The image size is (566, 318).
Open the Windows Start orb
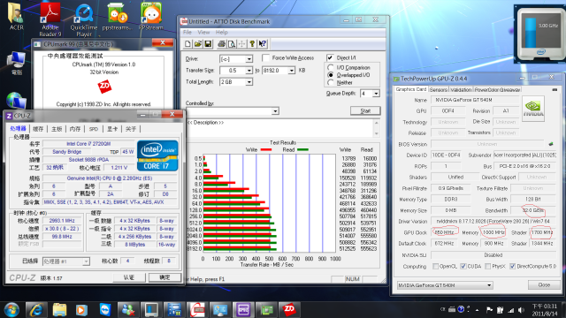12,310
